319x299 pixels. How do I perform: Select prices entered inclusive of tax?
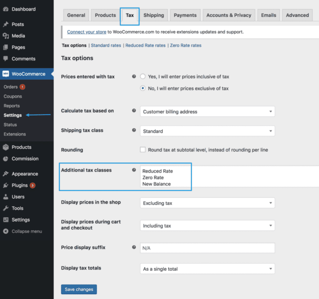(142, 77)
